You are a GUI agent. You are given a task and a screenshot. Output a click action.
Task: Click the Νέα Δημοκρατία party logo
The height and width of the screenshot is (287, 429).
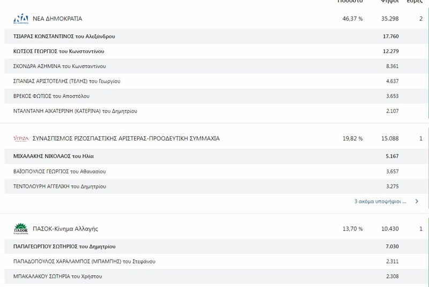21,19
